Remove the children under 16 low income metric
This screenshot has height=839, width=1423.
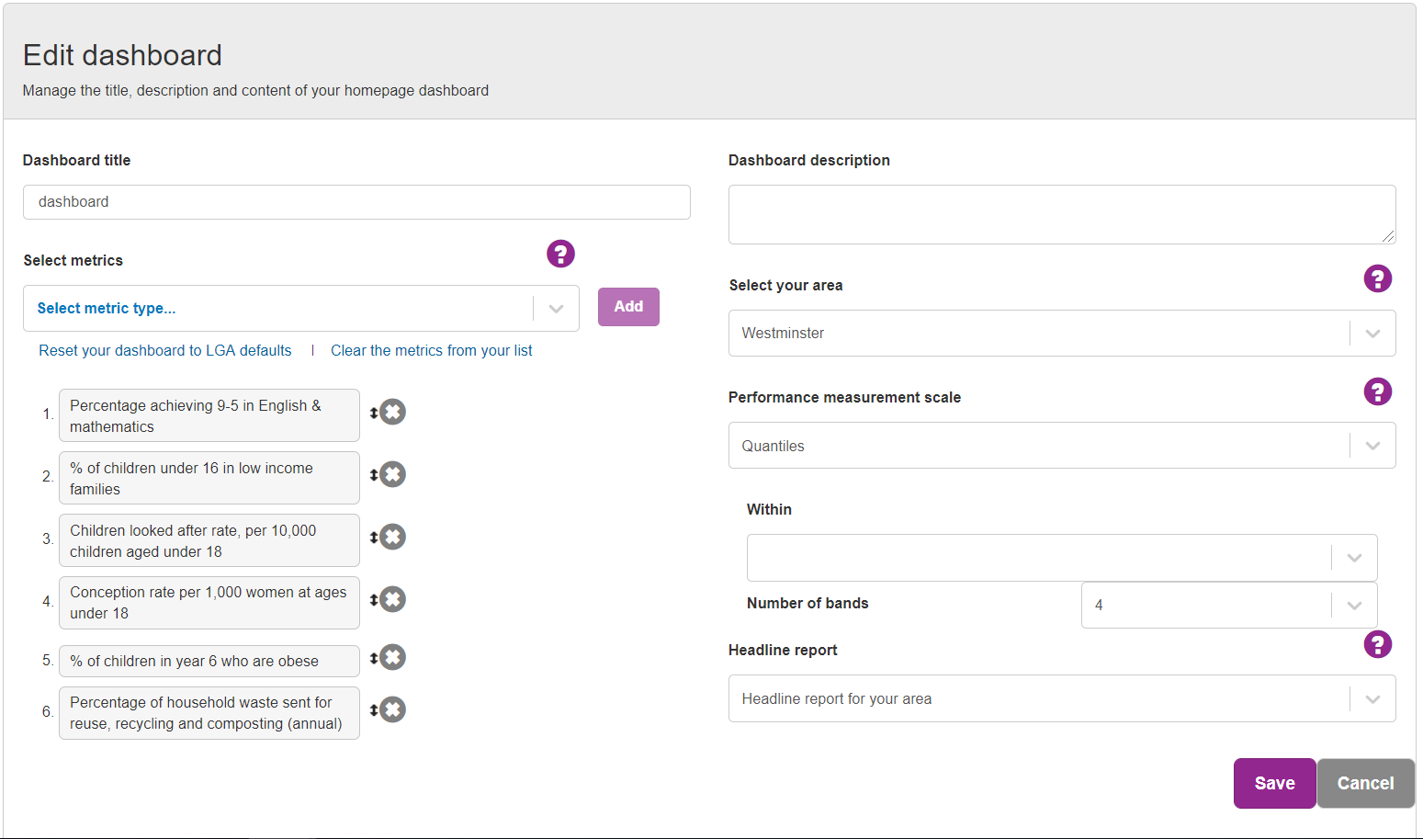[x=393, y=475]
